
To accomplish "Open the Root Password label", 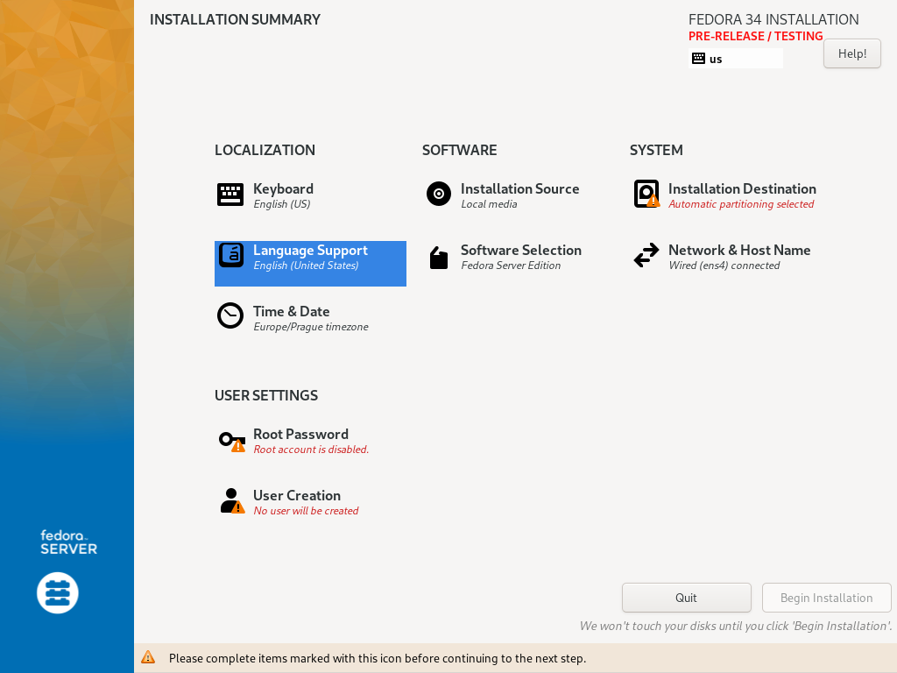I will coord(300,435).
